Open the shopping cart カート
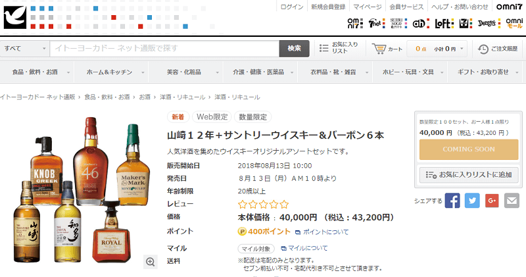 pos(387,49)
